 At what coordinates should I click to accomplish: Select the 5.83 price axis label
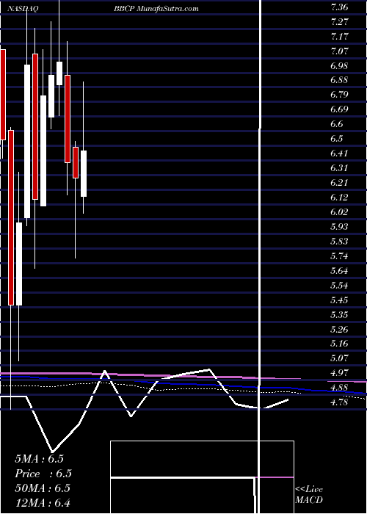click(x=339, y=242)
